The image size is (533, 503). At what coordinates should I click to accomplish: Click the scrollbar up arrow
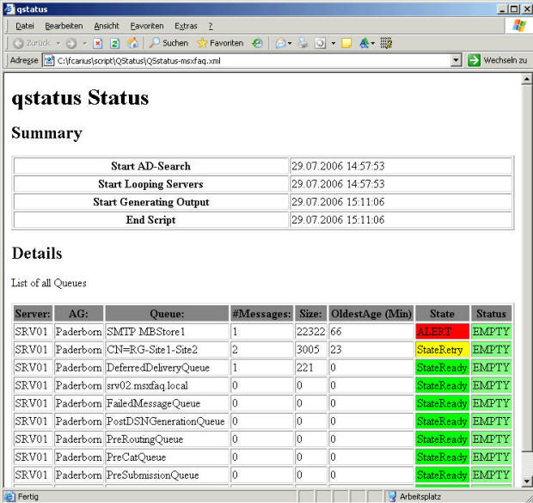[x=526, y=79]
